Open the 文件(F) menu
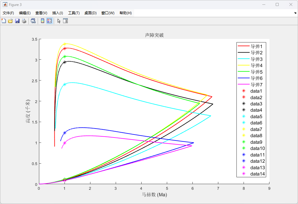Screen dimensions: 298x204 [8, 13]
